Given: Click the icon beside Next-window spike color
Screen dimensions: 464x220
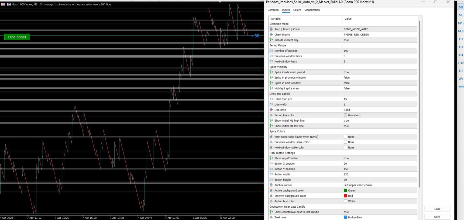Looking at the screenshot, I should pos(271,147).
